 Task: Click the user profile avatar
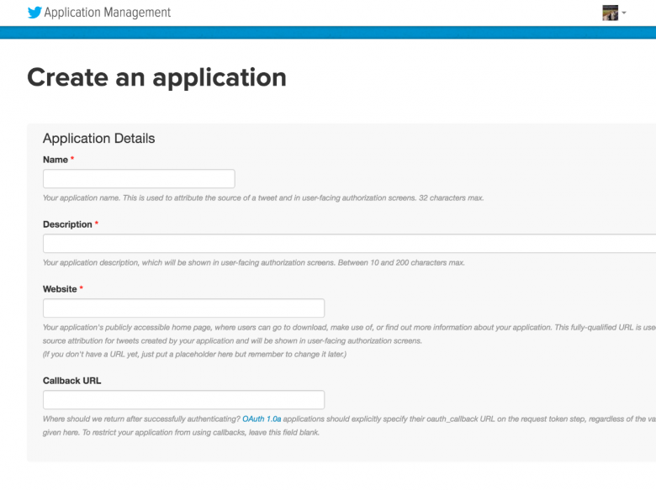click(x=610, y=13)
